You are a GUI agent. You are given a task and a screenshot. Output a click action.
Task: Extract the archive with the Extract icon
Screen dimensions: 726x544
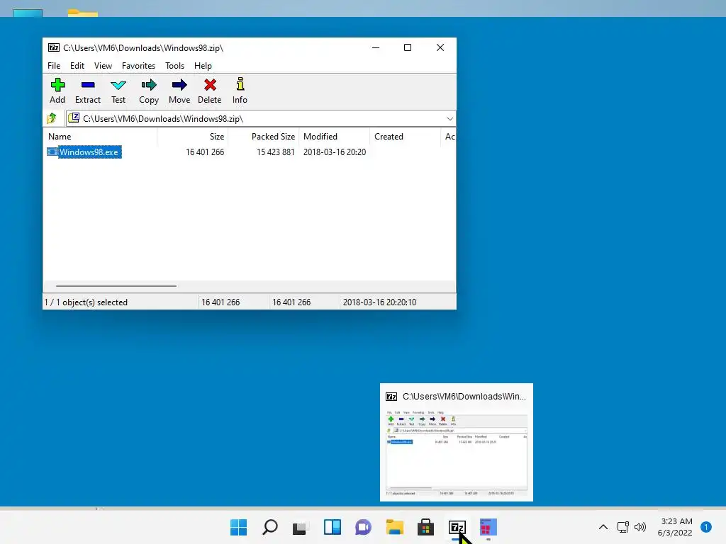coord(87,85)
